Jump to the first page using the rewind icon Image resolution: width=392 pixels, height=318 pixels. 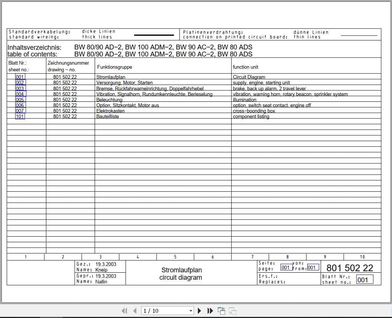click(124, 311)
